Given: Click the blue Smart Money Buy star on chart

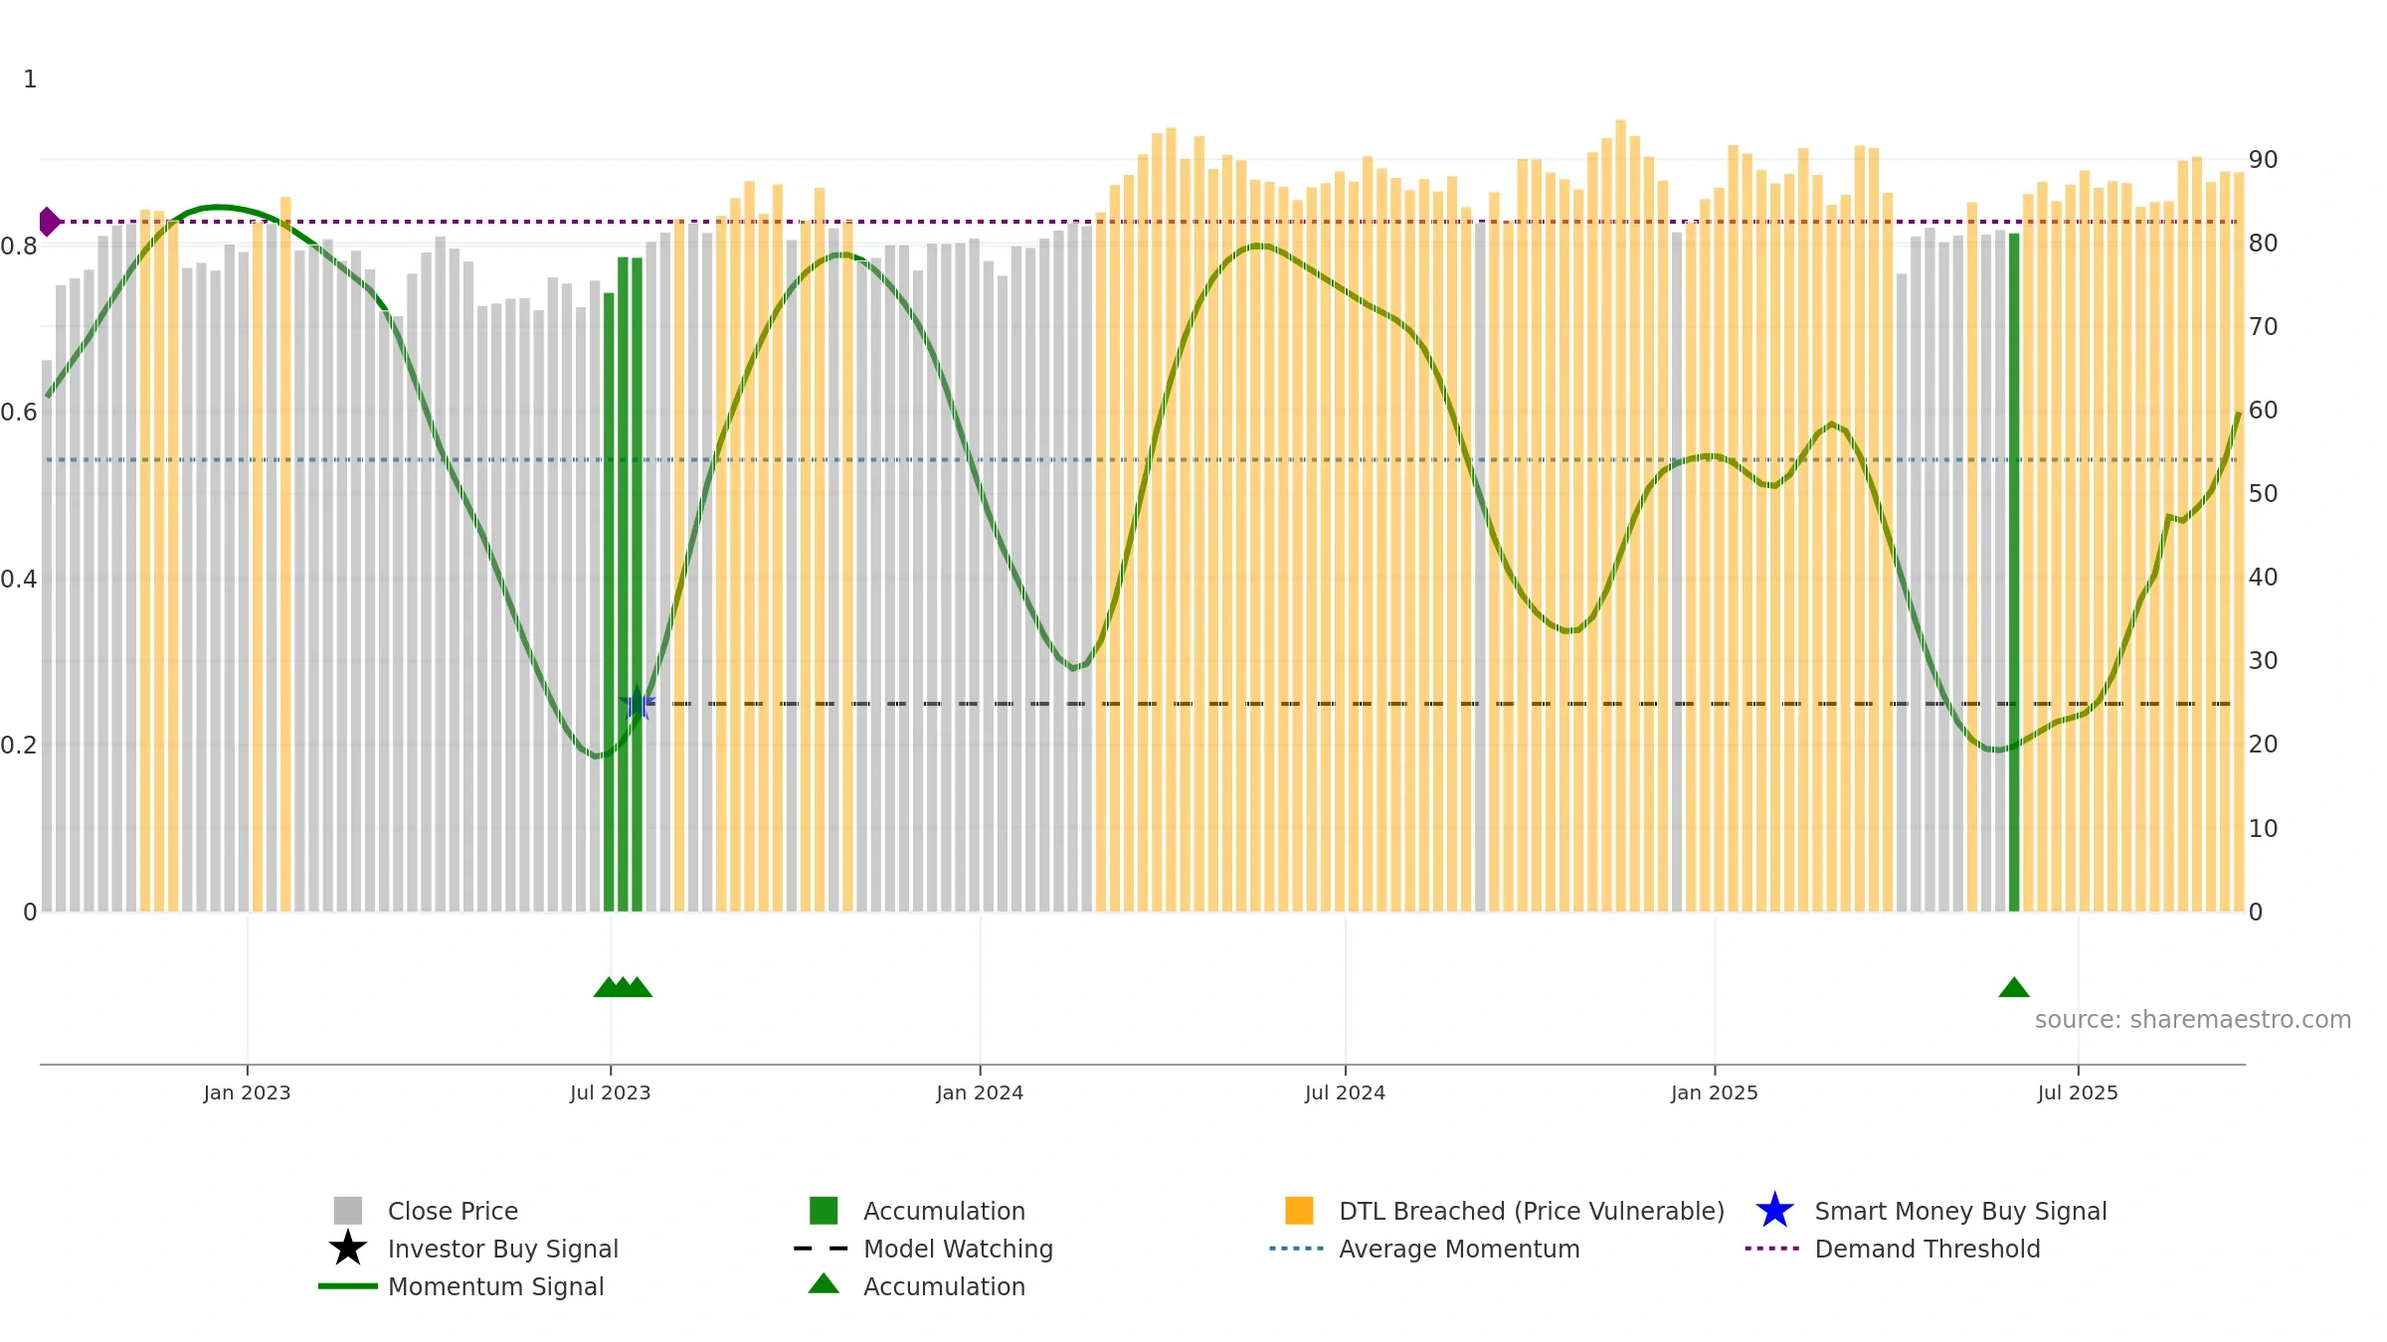Looking at the screenshot, I should pyautogui.click(x=638, y=704).
